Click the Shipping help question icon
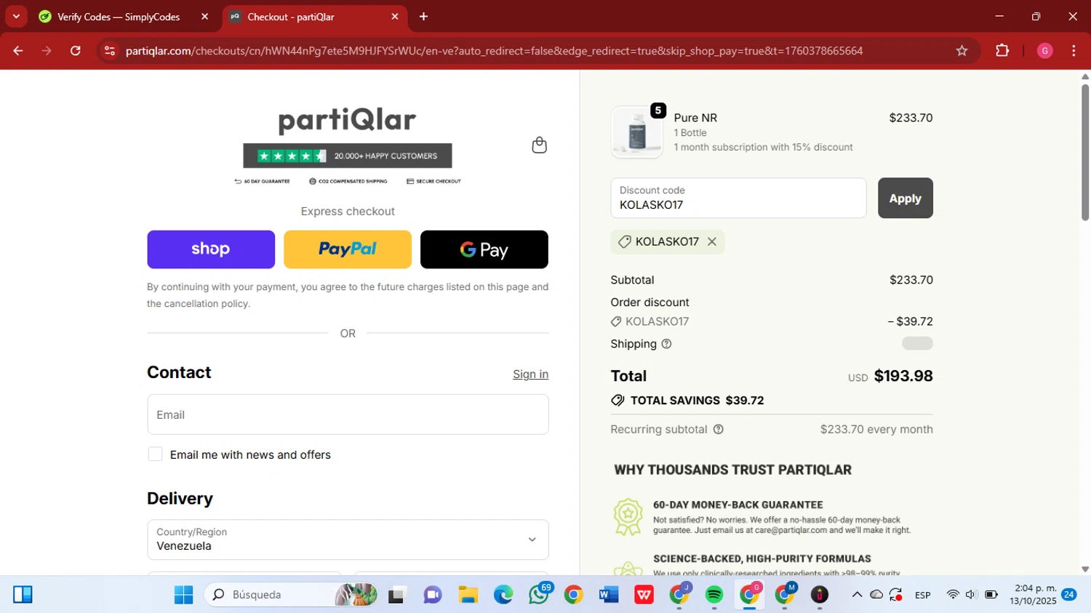The height and width of the screenshot is (613, 1091). click(666, 344)
